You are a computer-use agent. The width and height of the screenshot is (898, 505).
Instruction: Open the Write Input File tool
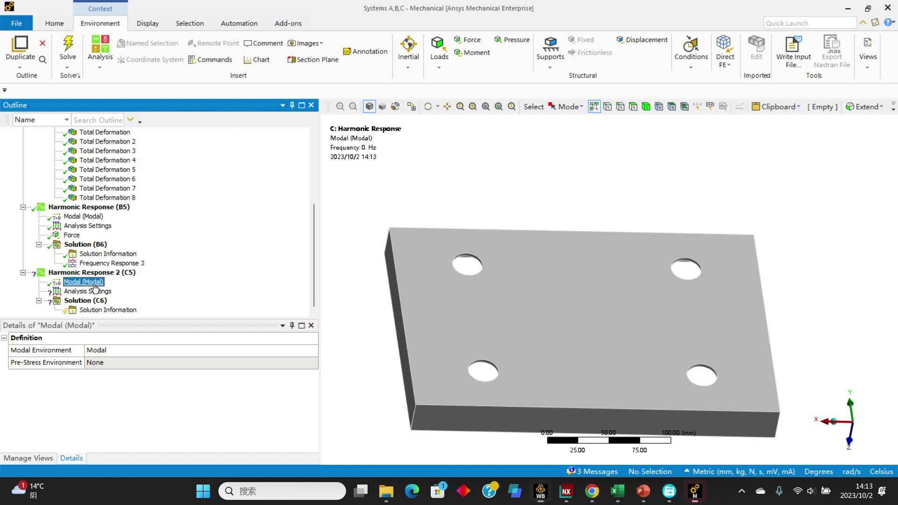(x=793, y=50)
